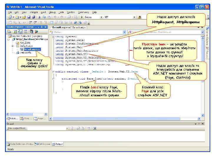Click the New Project toolbar icon

coord(10,17)
